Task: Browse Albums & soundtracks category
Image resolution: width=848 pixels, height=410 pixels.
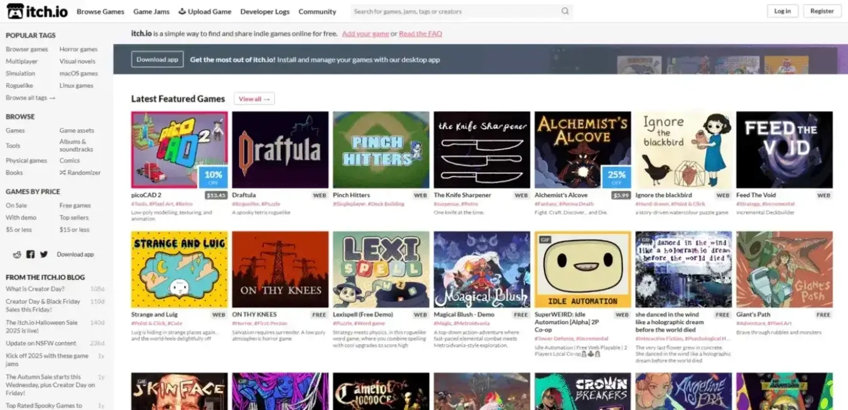Action: [x=76, y=145]
